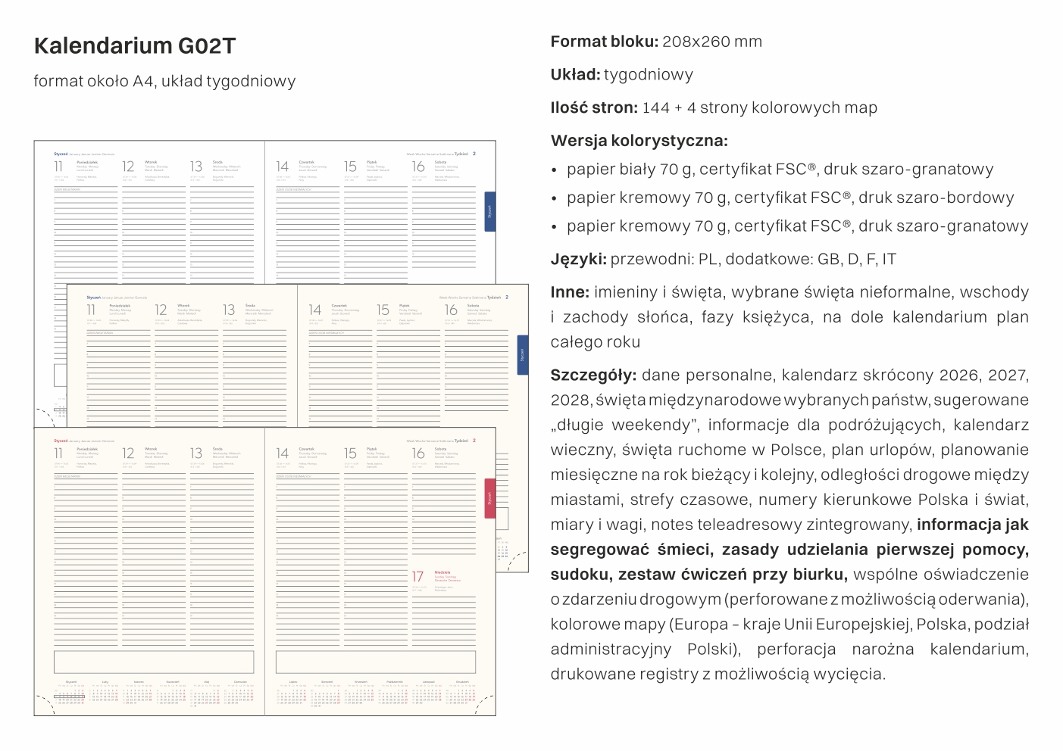This screenshot has width=1063, height=751.
Task: Click the Języki label
Action: pos(578,260)
